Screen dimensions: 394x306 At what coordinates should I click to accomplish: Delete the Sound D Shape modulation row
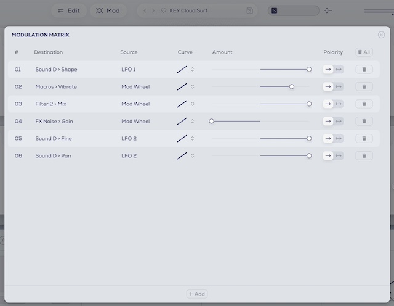364,70
